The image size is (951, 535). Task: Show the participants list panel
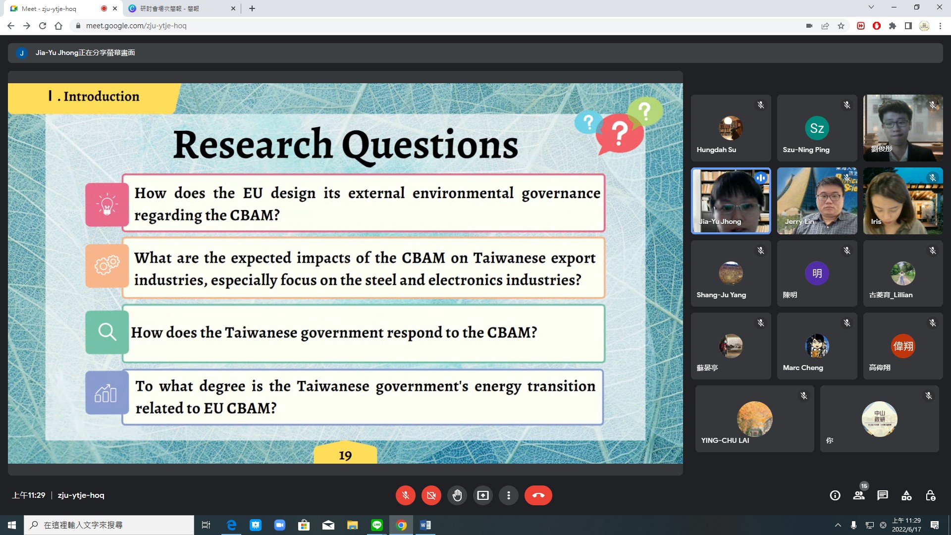point(859,495)
